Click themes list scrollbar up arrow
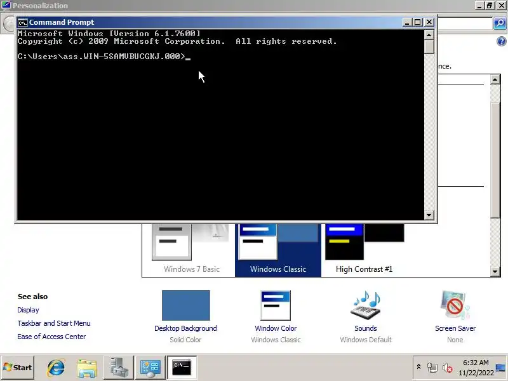Screen dimensions: 508x381 coord(495,79)
